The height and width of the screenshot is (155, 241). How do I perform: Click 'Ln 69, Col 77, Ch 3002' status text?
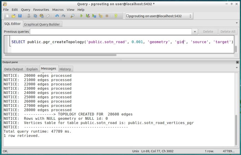coord(157,151)
